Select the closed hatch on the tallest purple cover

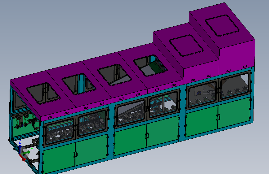[x=222, y=25]
